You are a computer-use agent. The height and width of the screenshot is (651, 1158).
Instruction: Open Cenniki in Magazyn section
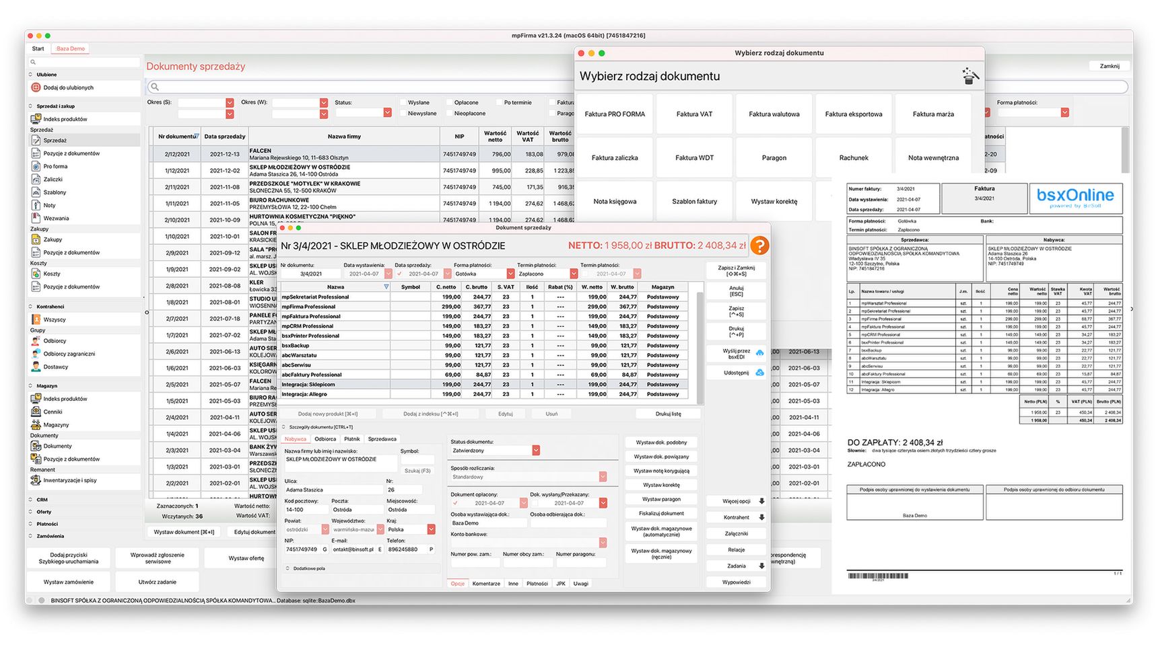pyautogui.click(x=53, y=412)
